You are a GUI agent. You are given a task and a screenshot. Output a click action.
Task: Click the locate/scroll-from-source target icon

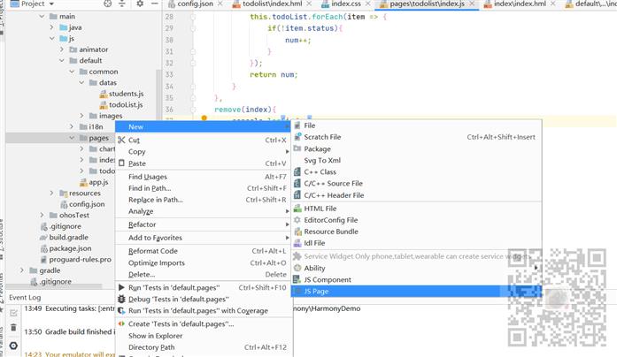click(107, 4)
